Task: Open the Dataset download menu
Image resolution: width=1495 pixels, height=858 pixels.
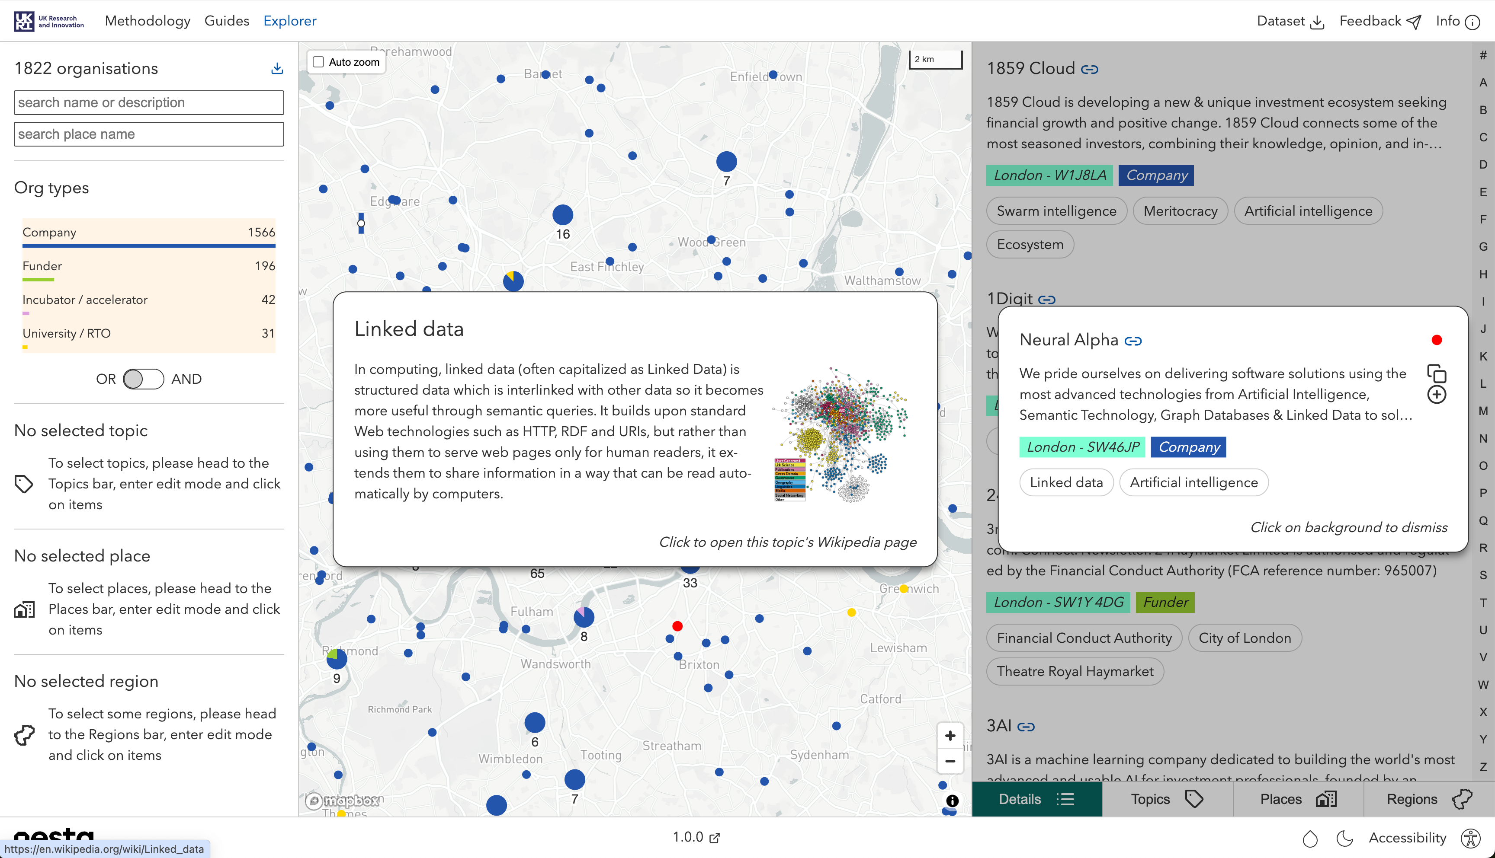Action: click(1290, 21)
